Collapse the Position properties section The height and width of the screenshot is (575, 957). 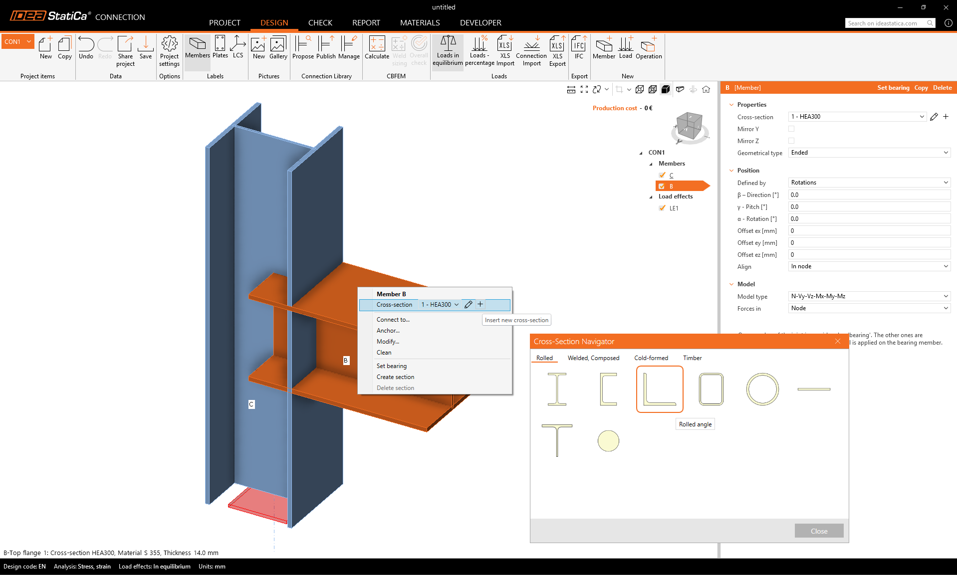[731, 170]
